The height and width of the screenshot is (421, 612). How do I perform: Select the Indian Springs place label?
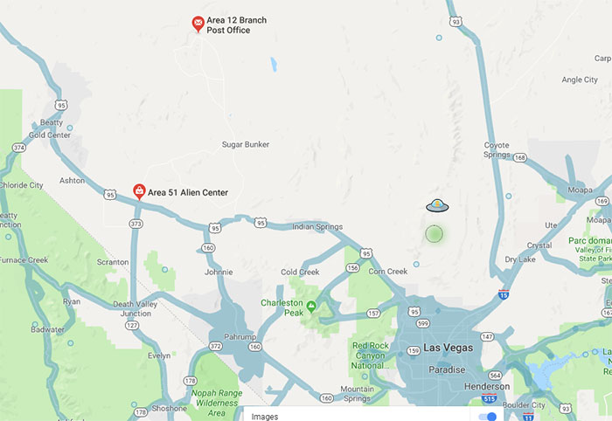[317, 226]
